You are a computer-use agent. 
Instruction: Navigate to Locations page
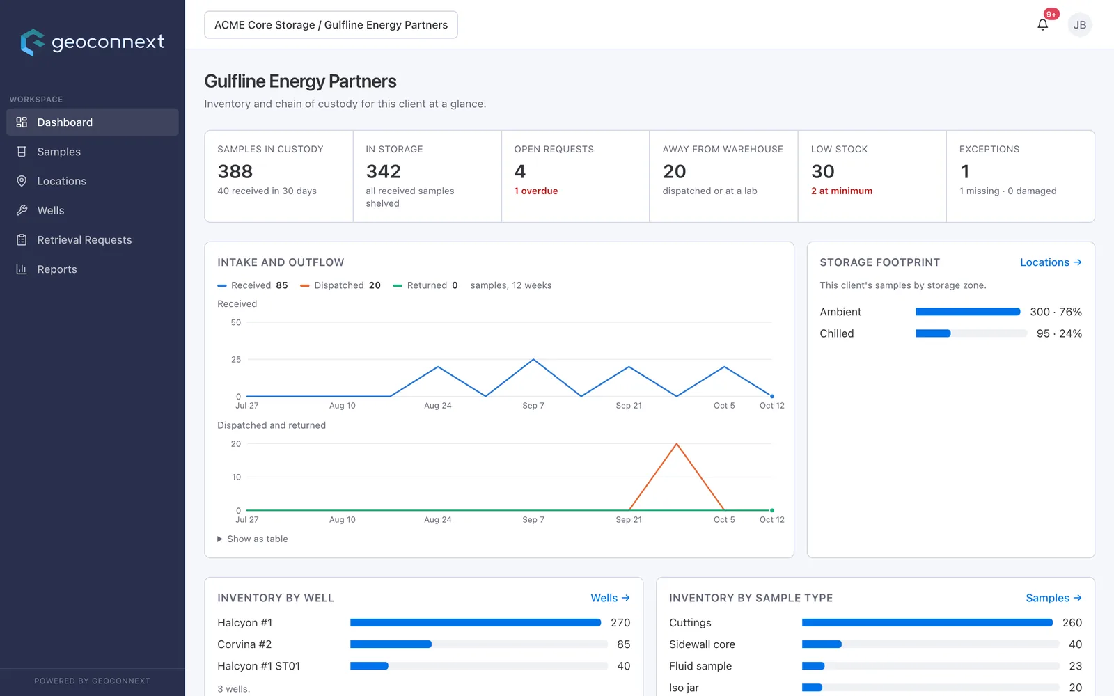[x=93, y=181]
